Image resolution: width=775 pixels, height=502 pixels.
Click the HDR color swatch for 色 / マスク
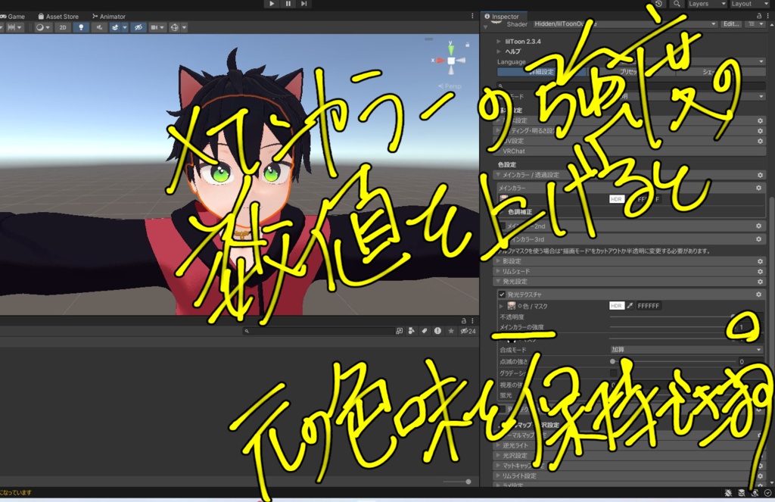[616, 306]
